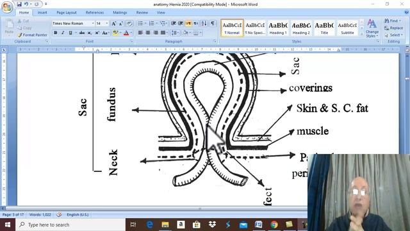Click the text highlight color button
Screen dimensions: 410x231
click(115, 33)
